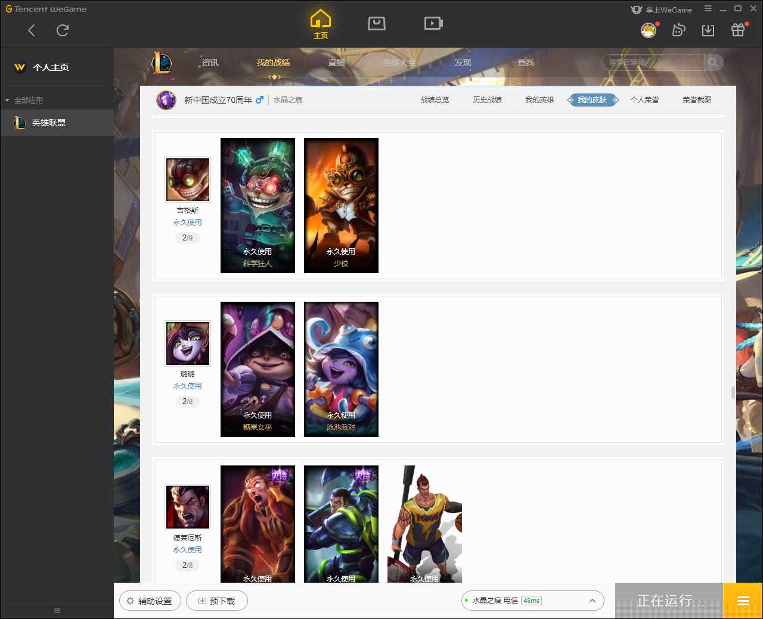Open the hamburger menu in title bar
The image size is (763, 619).
coord(708,9)
